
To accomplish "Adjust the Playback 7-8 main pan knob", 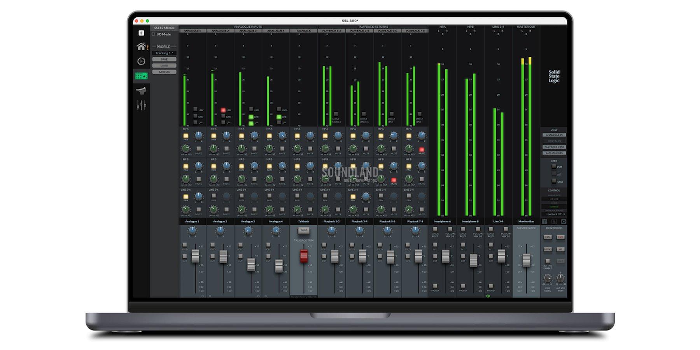I will tap(415, 231).
